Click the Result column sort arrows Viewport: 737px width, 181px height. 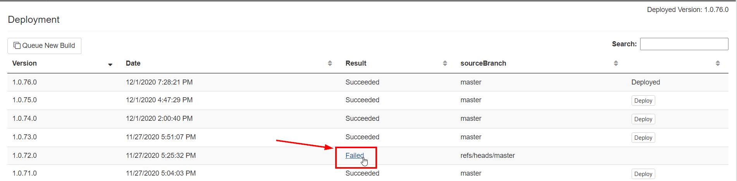pyautogui.click(x=445, y=63)
